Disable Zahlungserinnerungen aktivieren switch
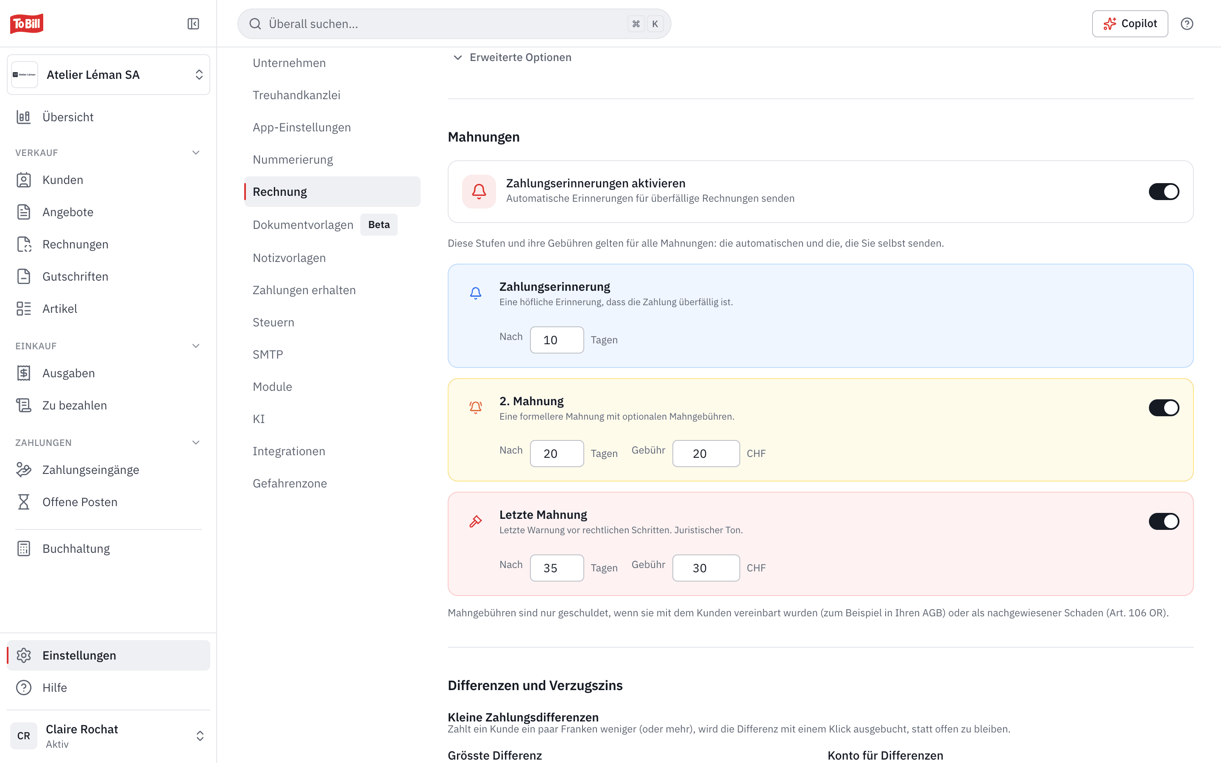 [1163, 192]
